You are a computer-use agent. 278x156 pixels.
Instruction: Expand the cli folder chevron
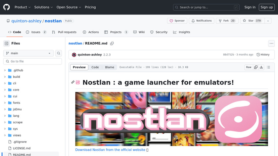5,83
